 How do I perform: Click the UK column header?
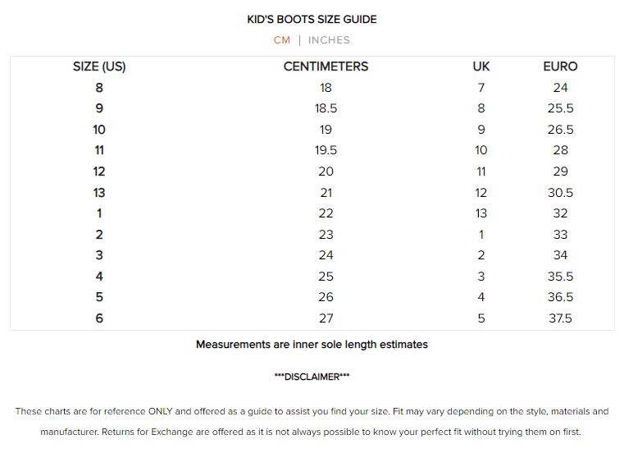(481, 66)
